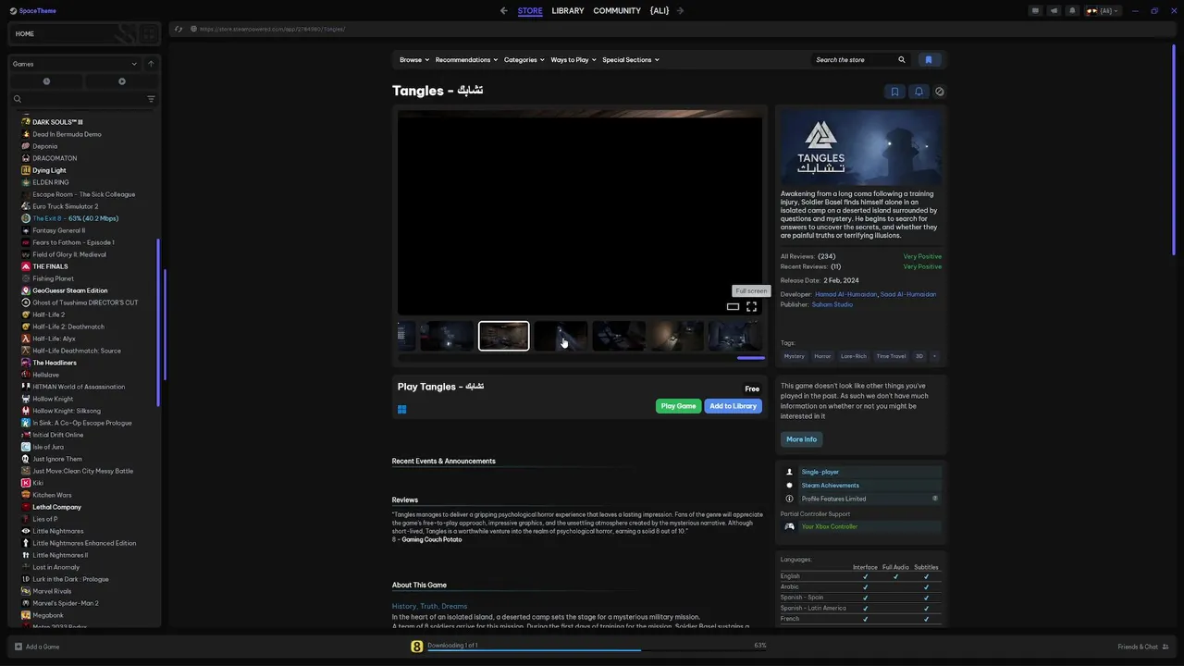Image resolution: width=1184 pixels, height=666 pixels.
Task: Open the Steam Achievements link
Action: point(831,486)
